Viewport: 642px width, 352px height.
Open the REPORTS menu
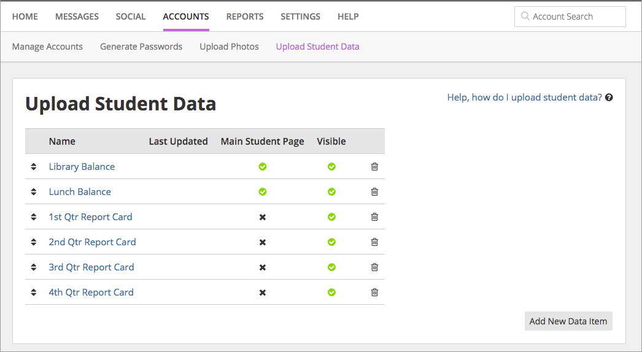[x=245, y=17]
